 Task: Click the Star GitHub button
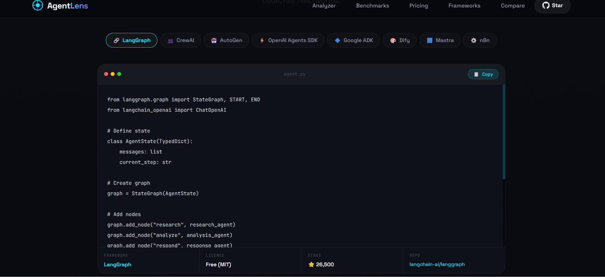552,6
